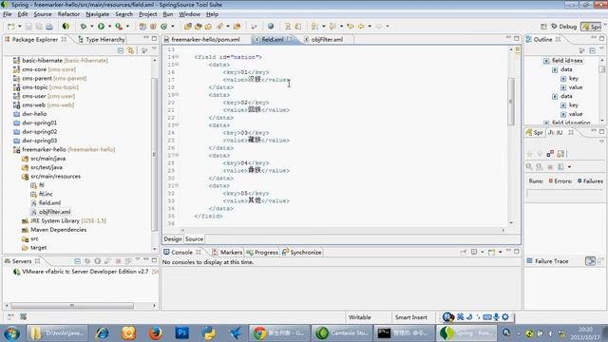Open the JUnit layout dropdown arrow
This screenshot has height=342, width=608.
tap(570, 167)
